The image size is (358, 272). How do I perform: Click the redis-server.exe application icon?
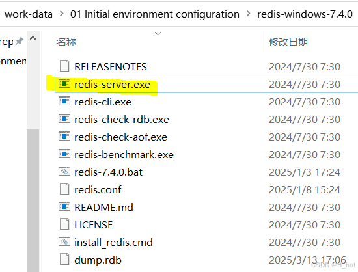pos(64,83)
